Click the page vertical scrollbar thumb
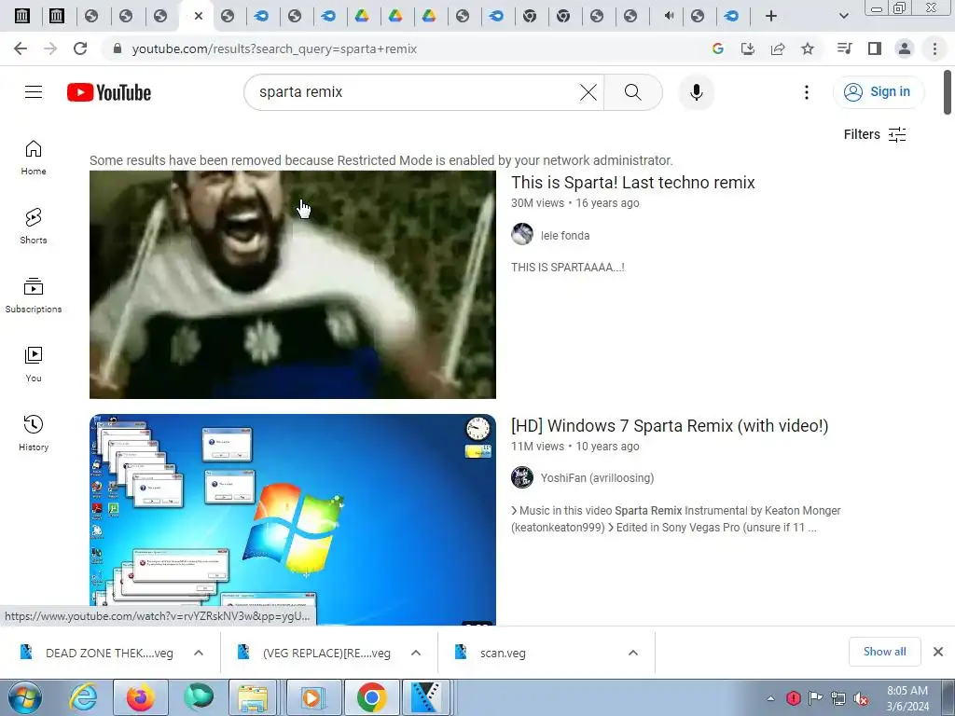 click(x=948, y=92)
